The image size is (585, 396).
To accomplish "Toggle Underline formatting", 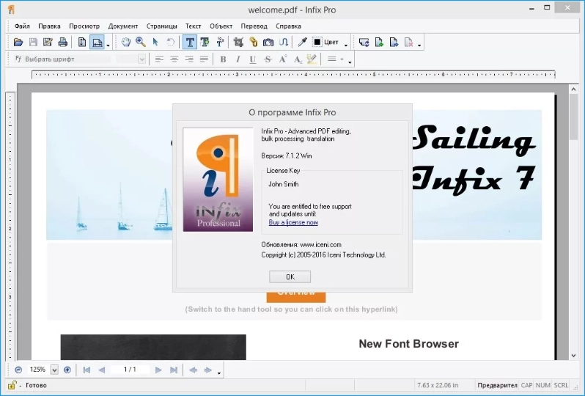I will 253,59.
